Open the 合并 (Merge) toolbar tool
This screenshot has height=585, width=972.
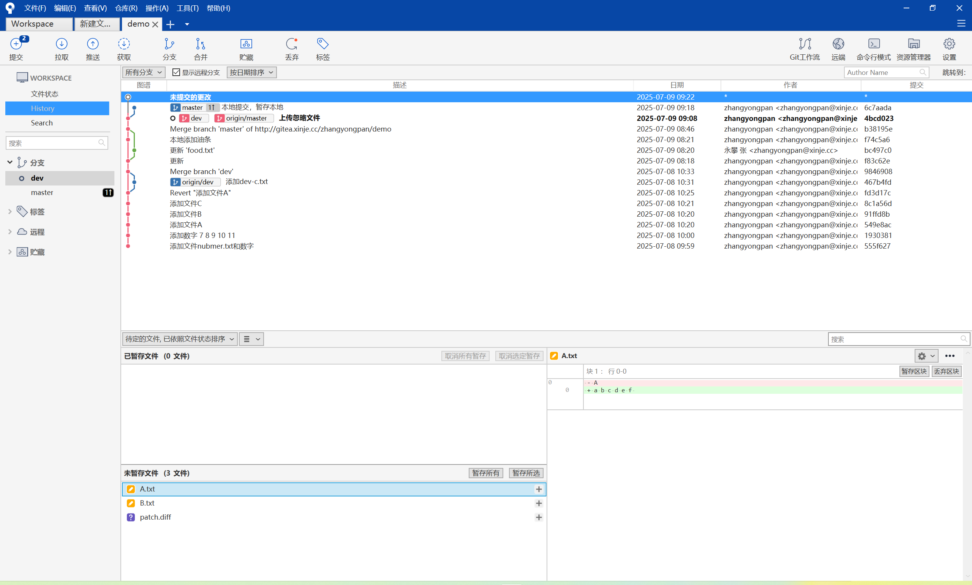(201, 48)
